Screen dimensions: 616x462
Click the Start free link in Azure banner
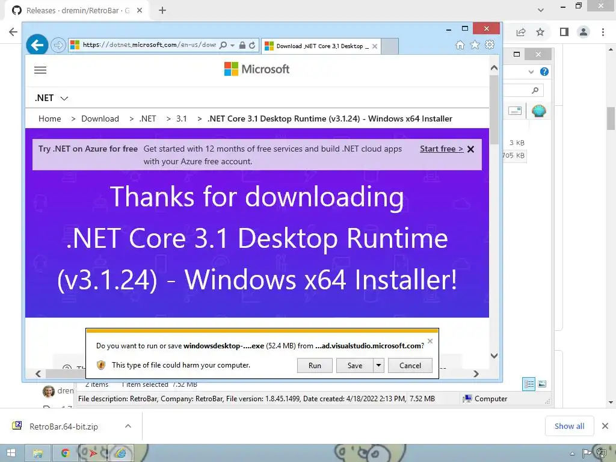442,149
